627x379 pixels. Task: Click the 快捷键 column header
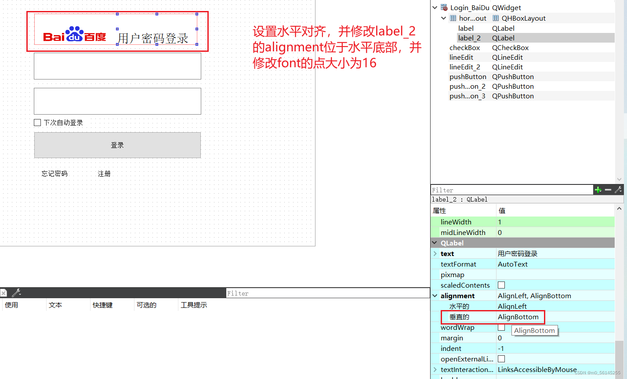tap(102, 305)
